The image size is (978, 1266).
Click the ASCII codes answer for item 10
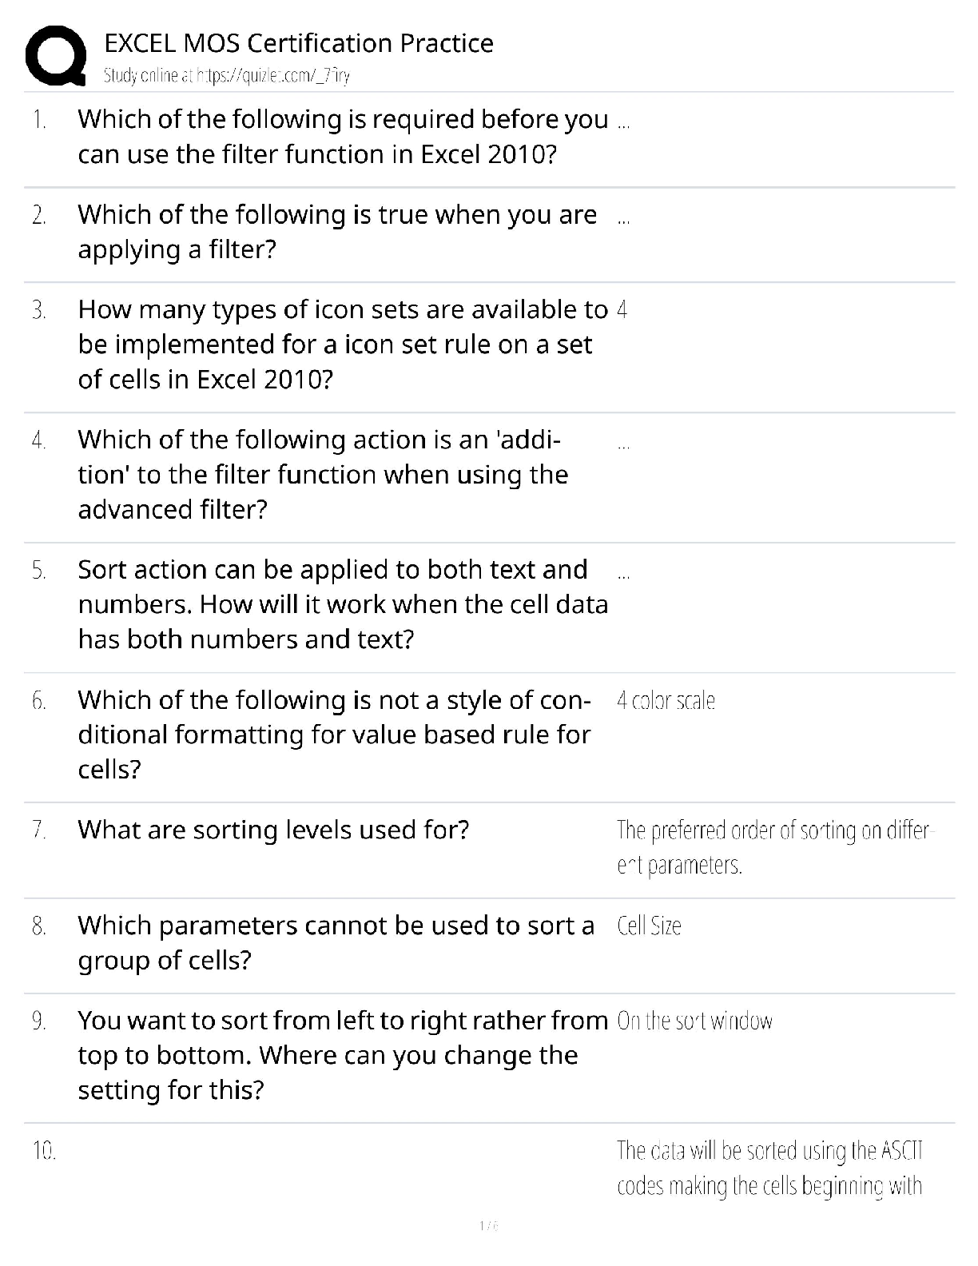770,1168
